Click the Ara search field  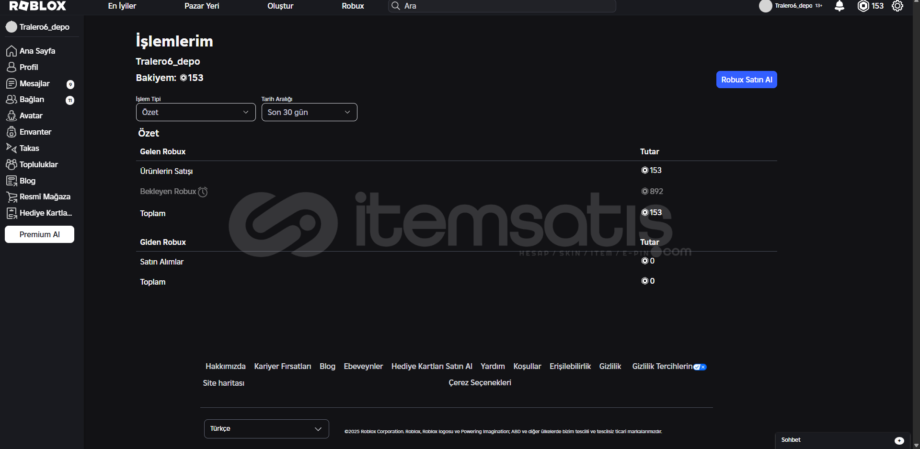click(x=502, y=6)
